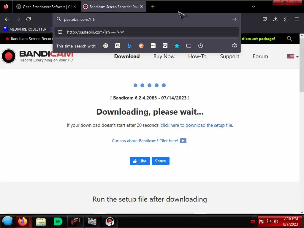Viewport: 304px width, 228px height.
Task: Search bookmarks with the star icon
Action: pos(177,46)
